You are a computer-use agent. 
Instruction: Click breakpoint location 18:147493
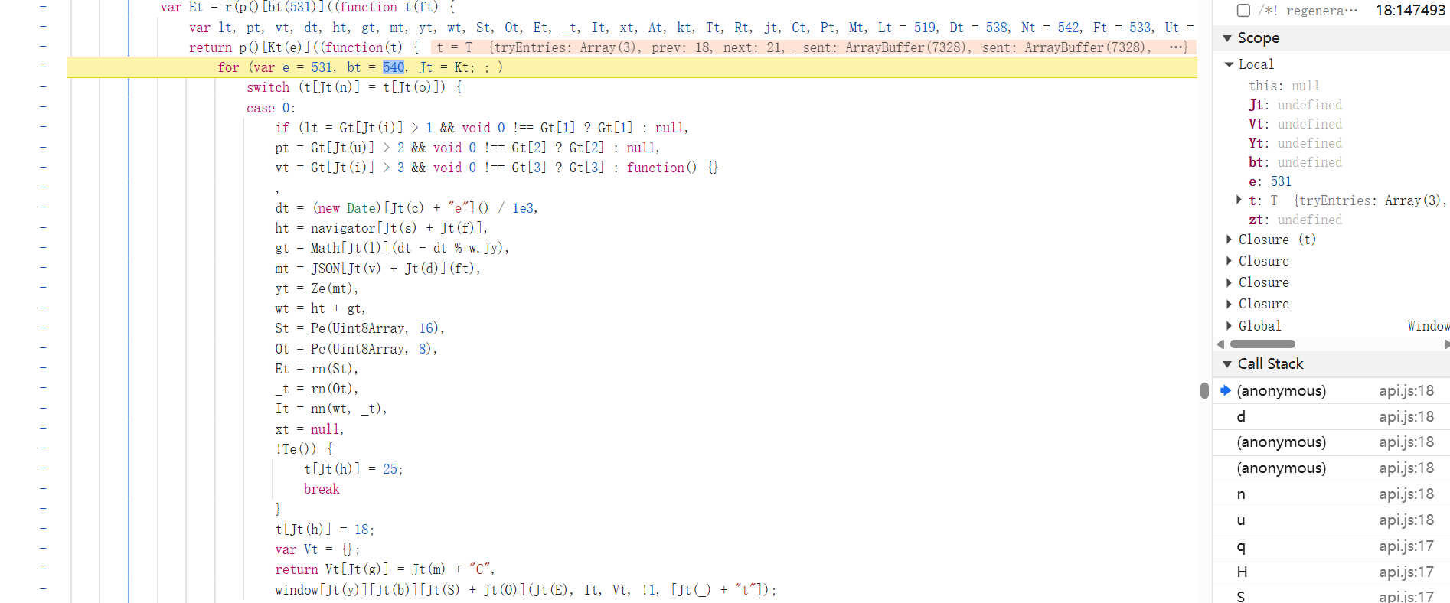(1410, 11)
